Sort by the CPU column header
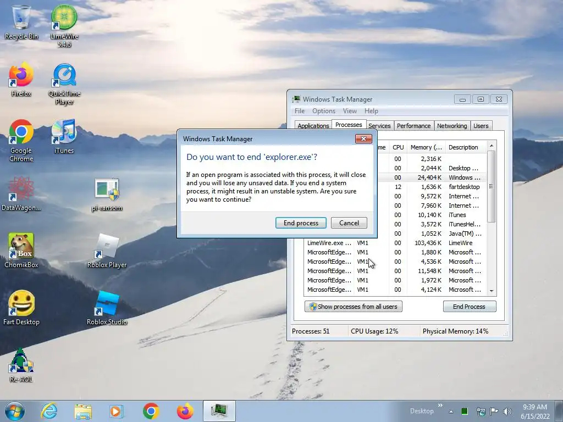The image size is (563, 422). pos(398,147)
